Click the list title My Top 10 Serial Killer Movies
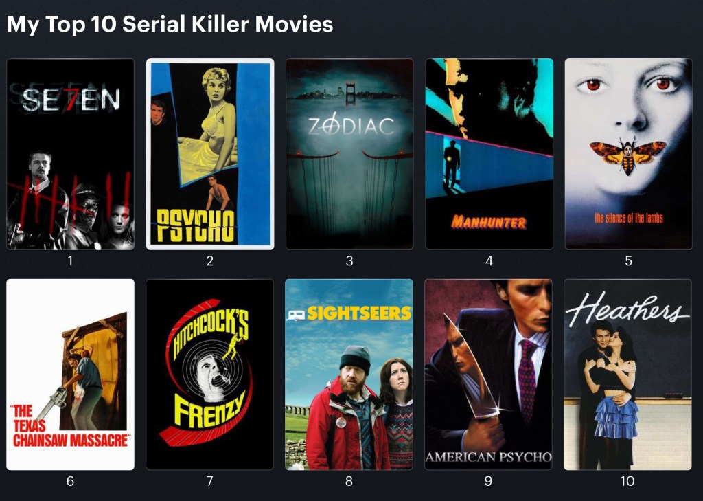The height and width of the screenshot is (501, 703). 170,24
